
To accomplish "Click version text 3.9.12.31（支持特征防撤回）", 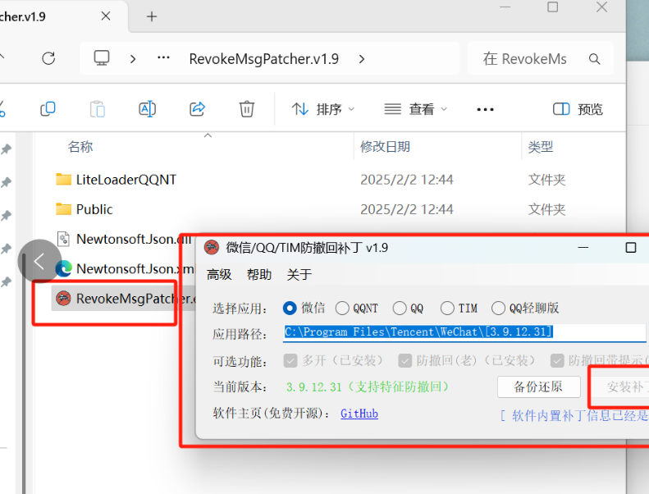I will (368, 387).
